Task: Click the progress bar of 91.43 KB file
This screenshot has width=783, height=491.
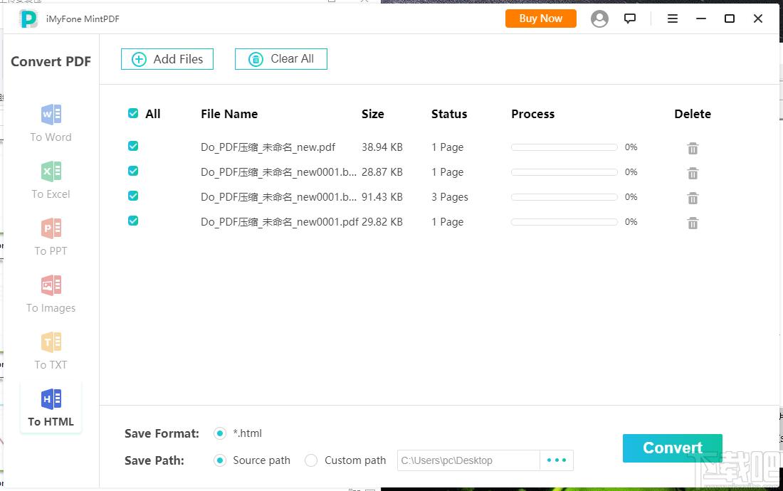Action: tap(564, 197)
